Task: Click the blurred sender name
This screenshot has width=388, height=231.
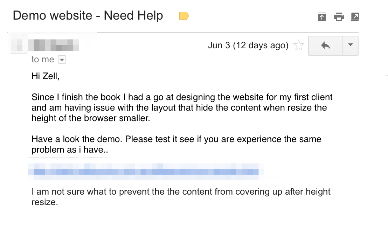Action: pyautogui.click(x=53, y=45)
